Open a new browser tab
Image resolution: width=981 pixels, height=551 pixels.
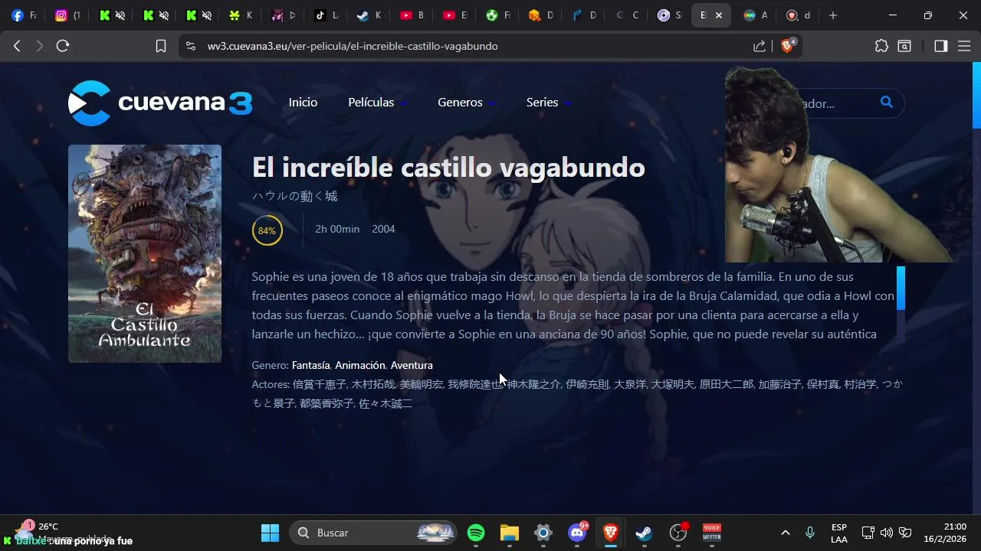coord(833,15)
